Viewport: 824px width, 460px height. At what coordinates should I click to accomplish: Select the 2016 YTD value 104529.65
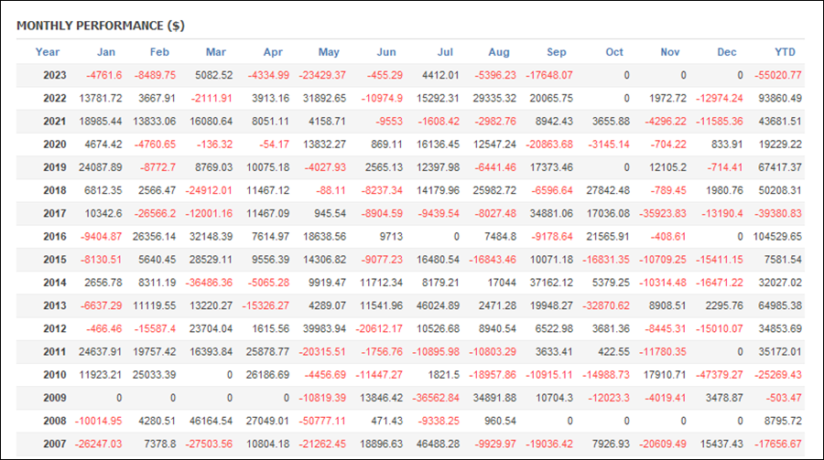[x=777, y=236]
